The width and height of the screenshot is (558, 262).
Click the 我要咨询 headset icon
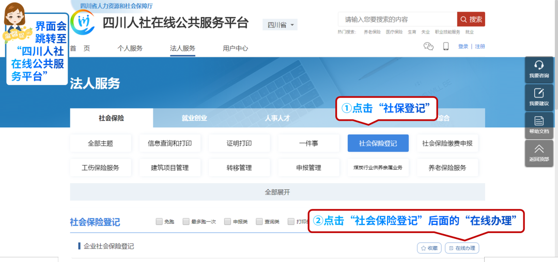coord(539,65)
